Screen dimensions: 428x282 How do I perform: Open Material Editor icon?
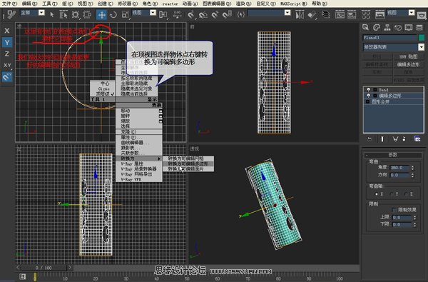point(366,14)
